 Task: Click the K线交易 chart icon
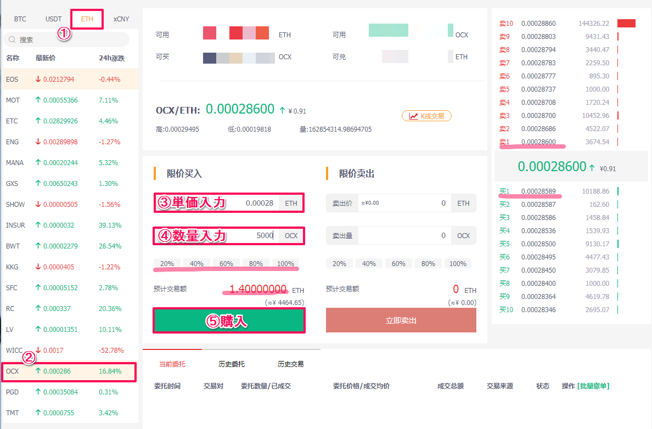[x=413, y=116]
